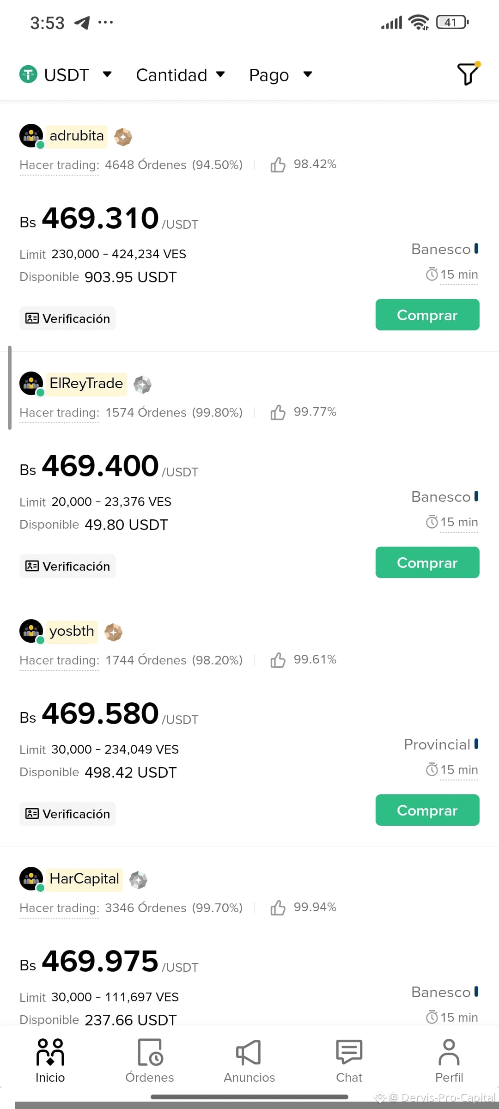Click the thumbs up icon on ElReyTrade's listing
The height and width of the screenshot is (1109, 499).
pyautogui.click(x=278, y=413)
